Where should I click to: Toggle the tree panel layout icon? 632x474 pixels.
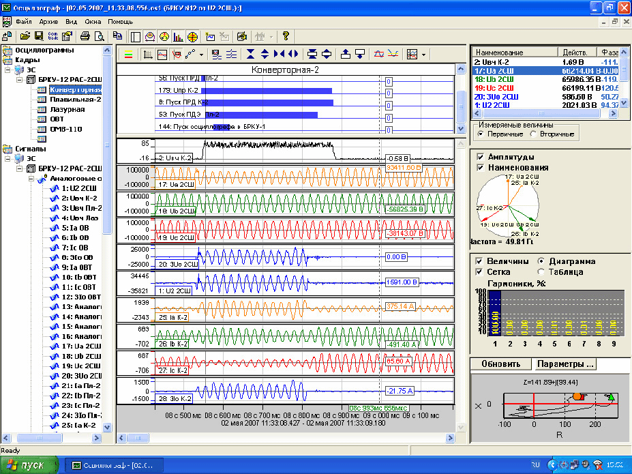tap(136, 37)
